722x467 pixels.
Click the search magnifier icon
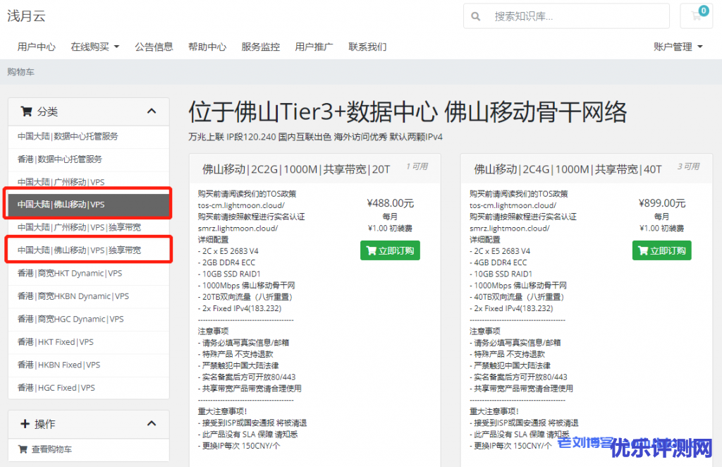[476, 16]
